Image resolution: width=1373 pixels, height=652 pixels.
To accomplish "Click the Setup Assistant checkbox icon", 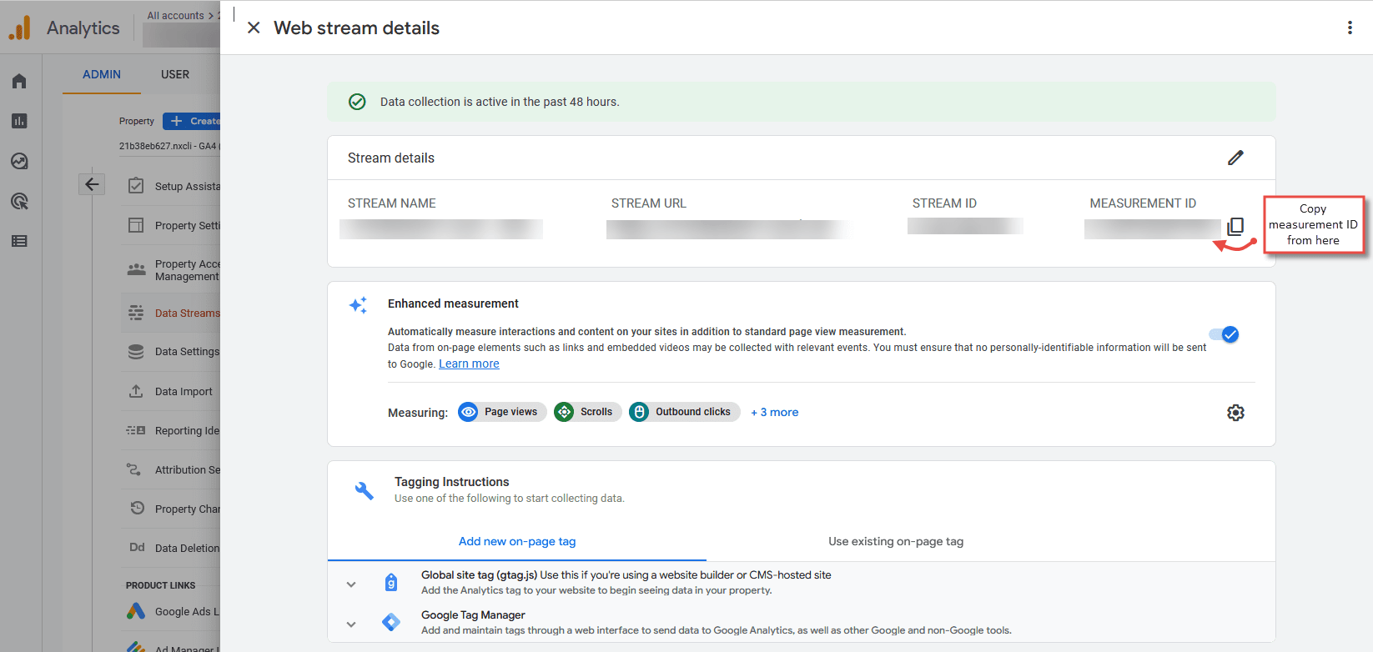I will (x=136, y=186).
